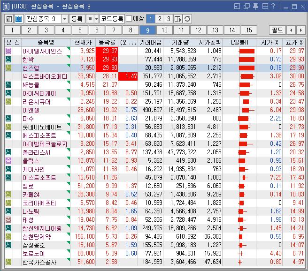Switch to group tab 13
This screenshot has width=308, height=271.
[x=216, y=30]
